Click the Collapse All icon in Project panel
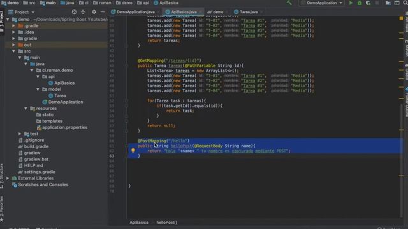Screen dimensions: 408x229 pos(83,12)
